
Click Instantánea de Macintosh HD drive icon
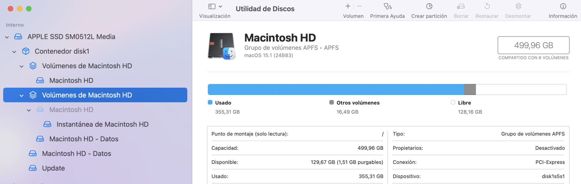click(x=47, y=124)
